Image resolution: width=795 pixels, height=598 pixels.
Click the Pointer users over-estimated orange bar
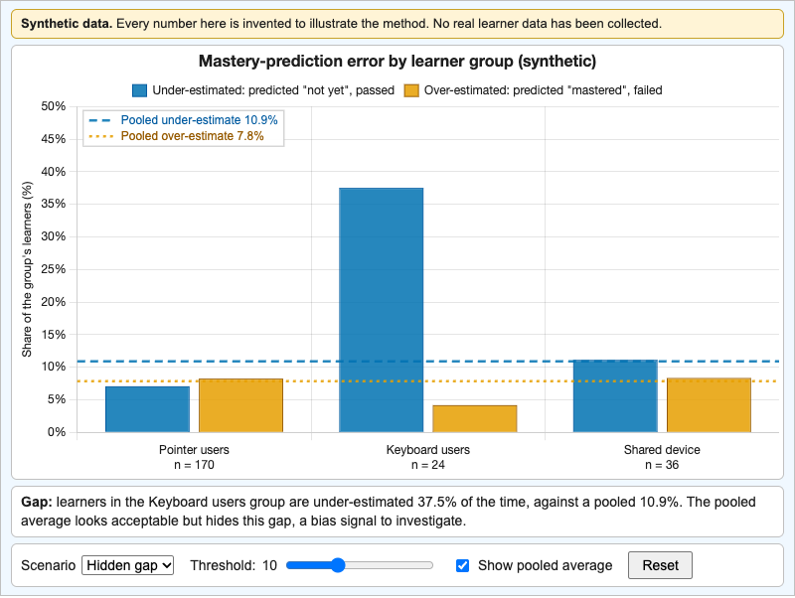tap(240, 405)
